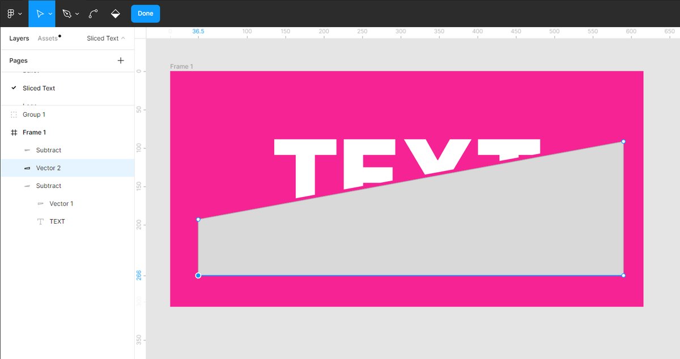Click the Group 1 layer icon
Image resolution: width=680 pixels, height=359 pixels.
tap(14, 114)
